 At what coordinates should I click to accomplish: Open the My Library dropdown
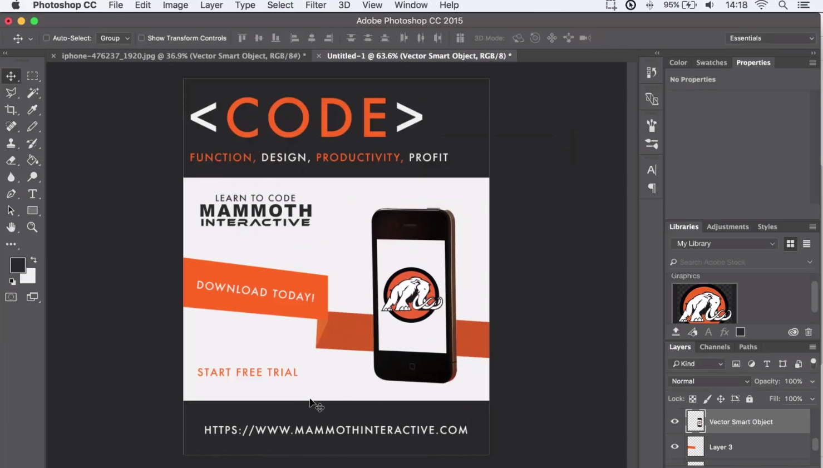click(724, 244)
